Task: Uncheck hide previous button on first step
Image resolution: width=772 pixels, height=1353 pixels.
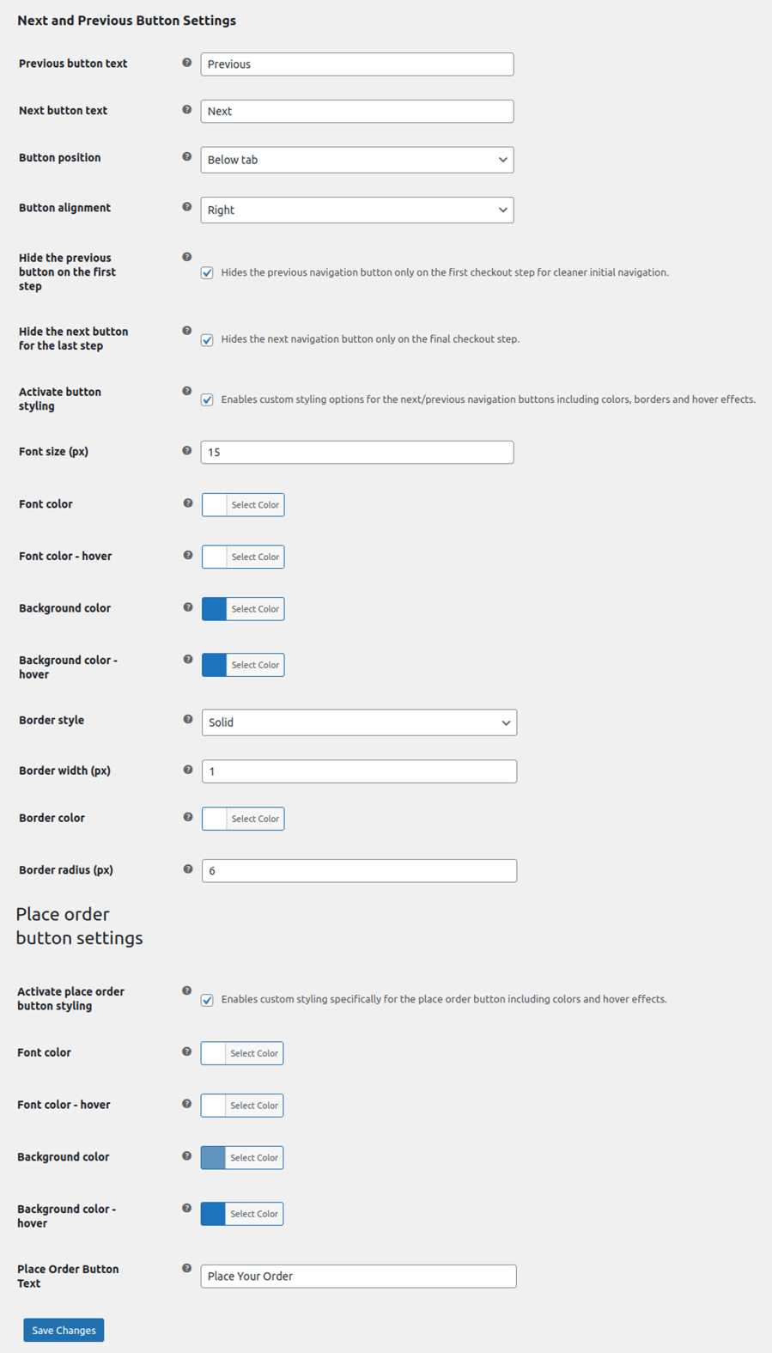Action: [x=207, y=273]
